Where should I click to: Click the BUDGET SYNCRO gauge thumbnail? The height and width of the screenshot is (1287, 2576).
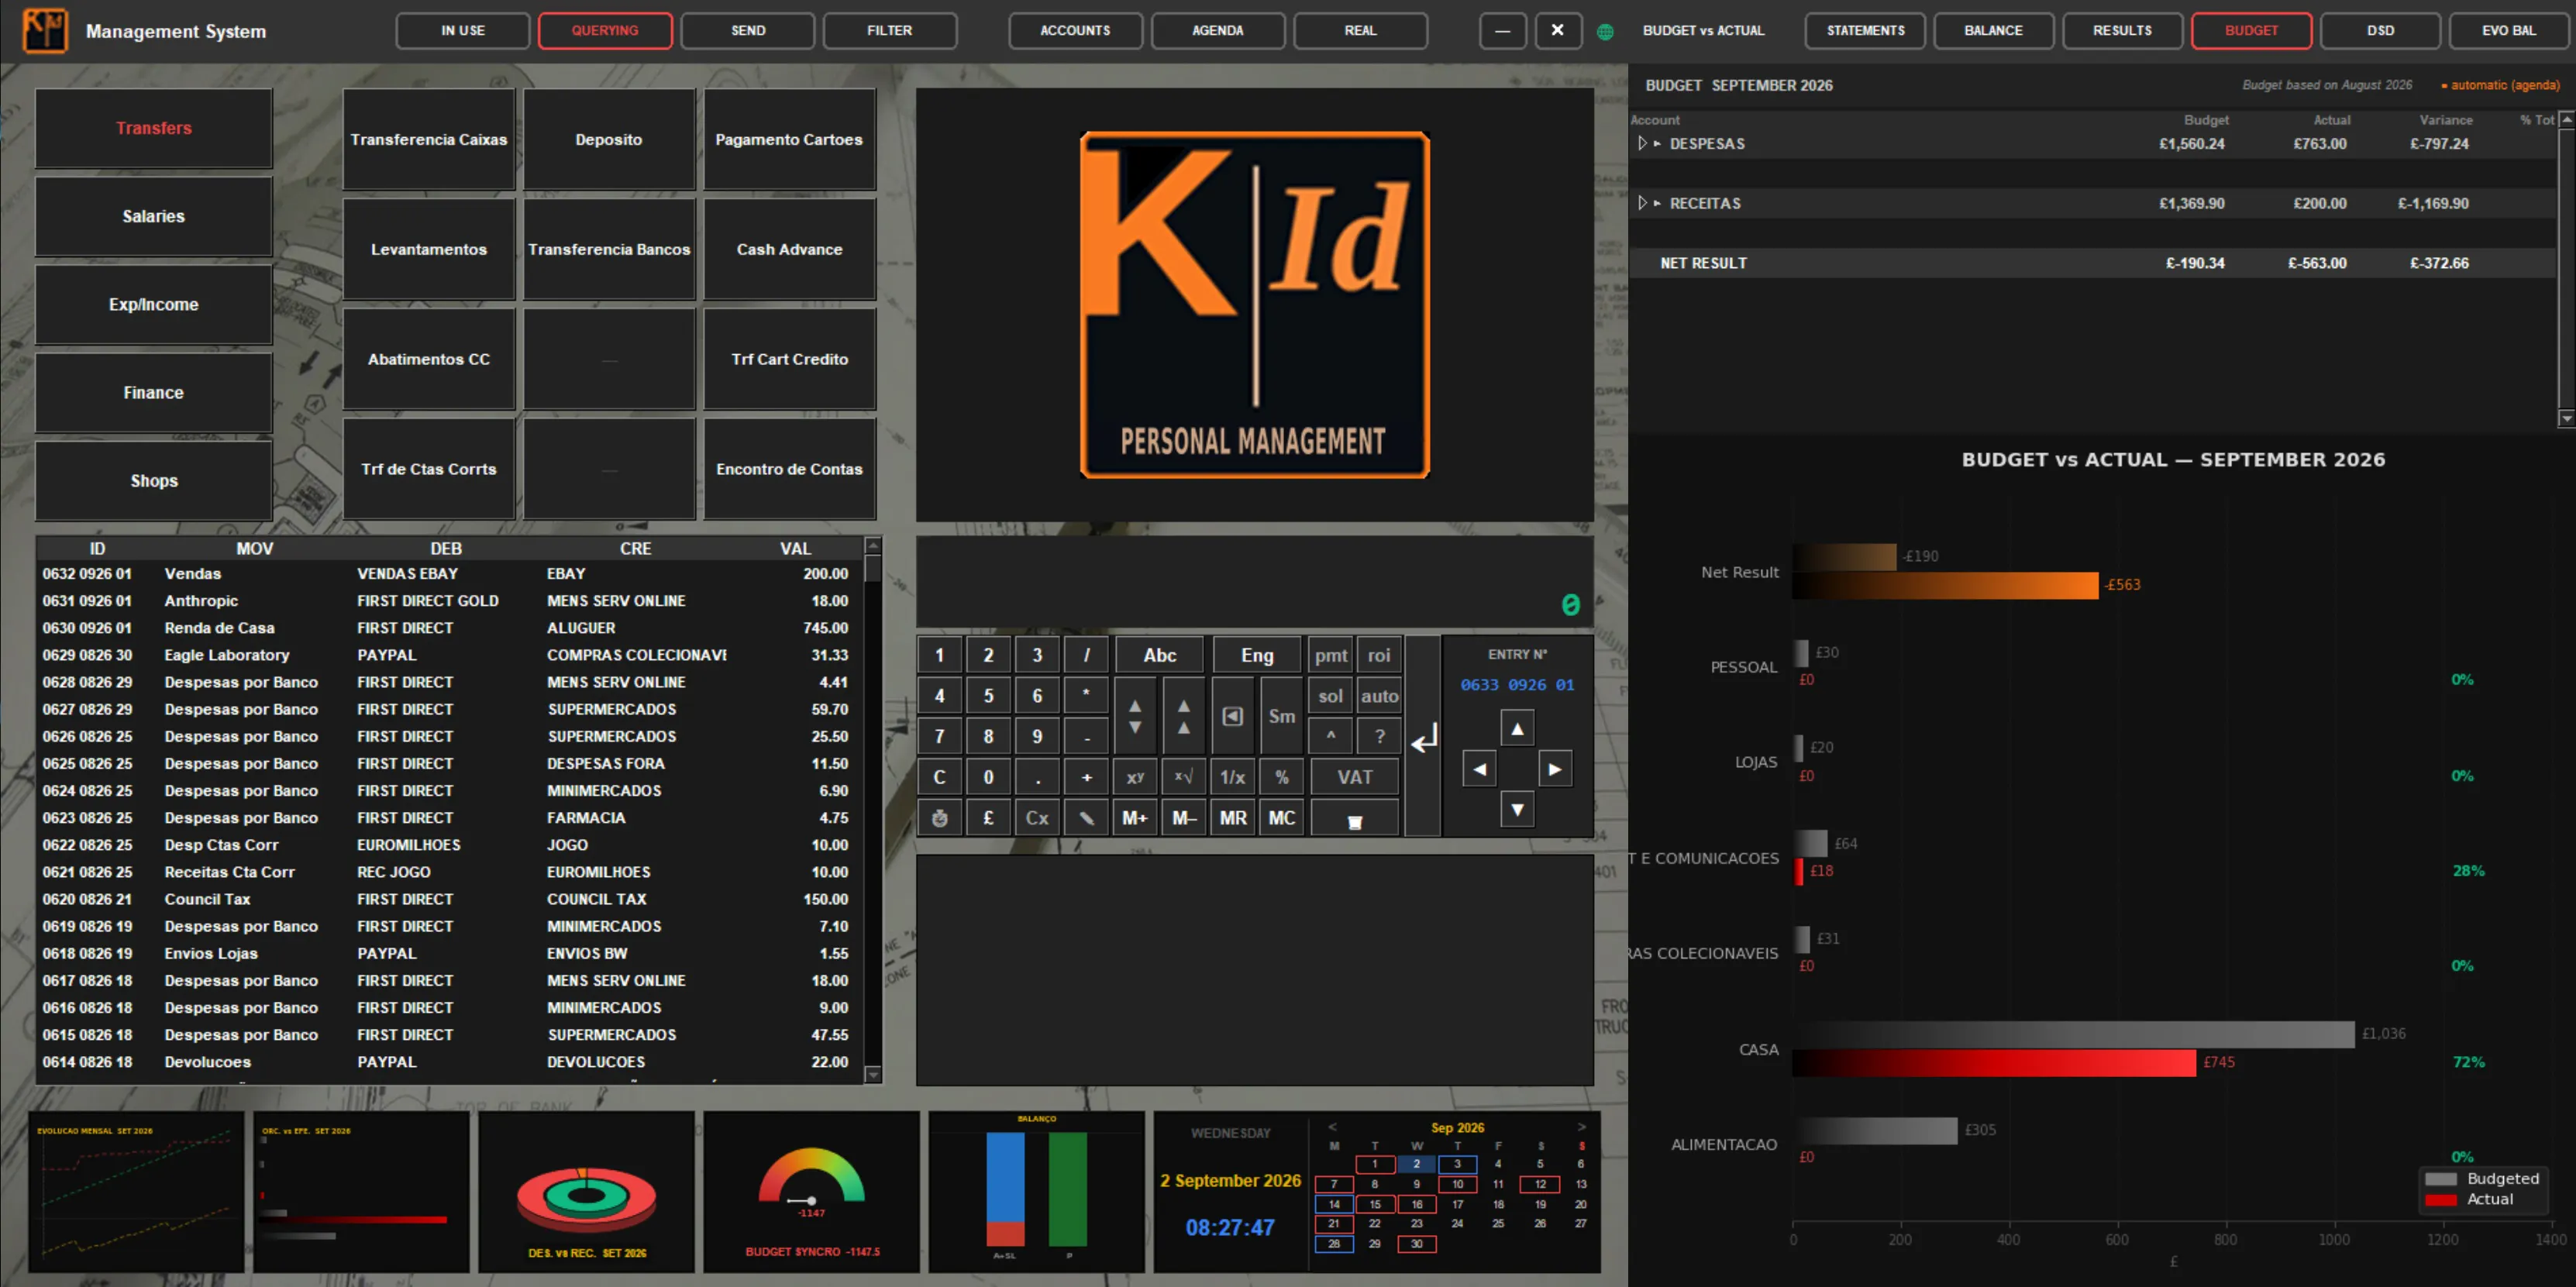click(x=811, y=1191)
